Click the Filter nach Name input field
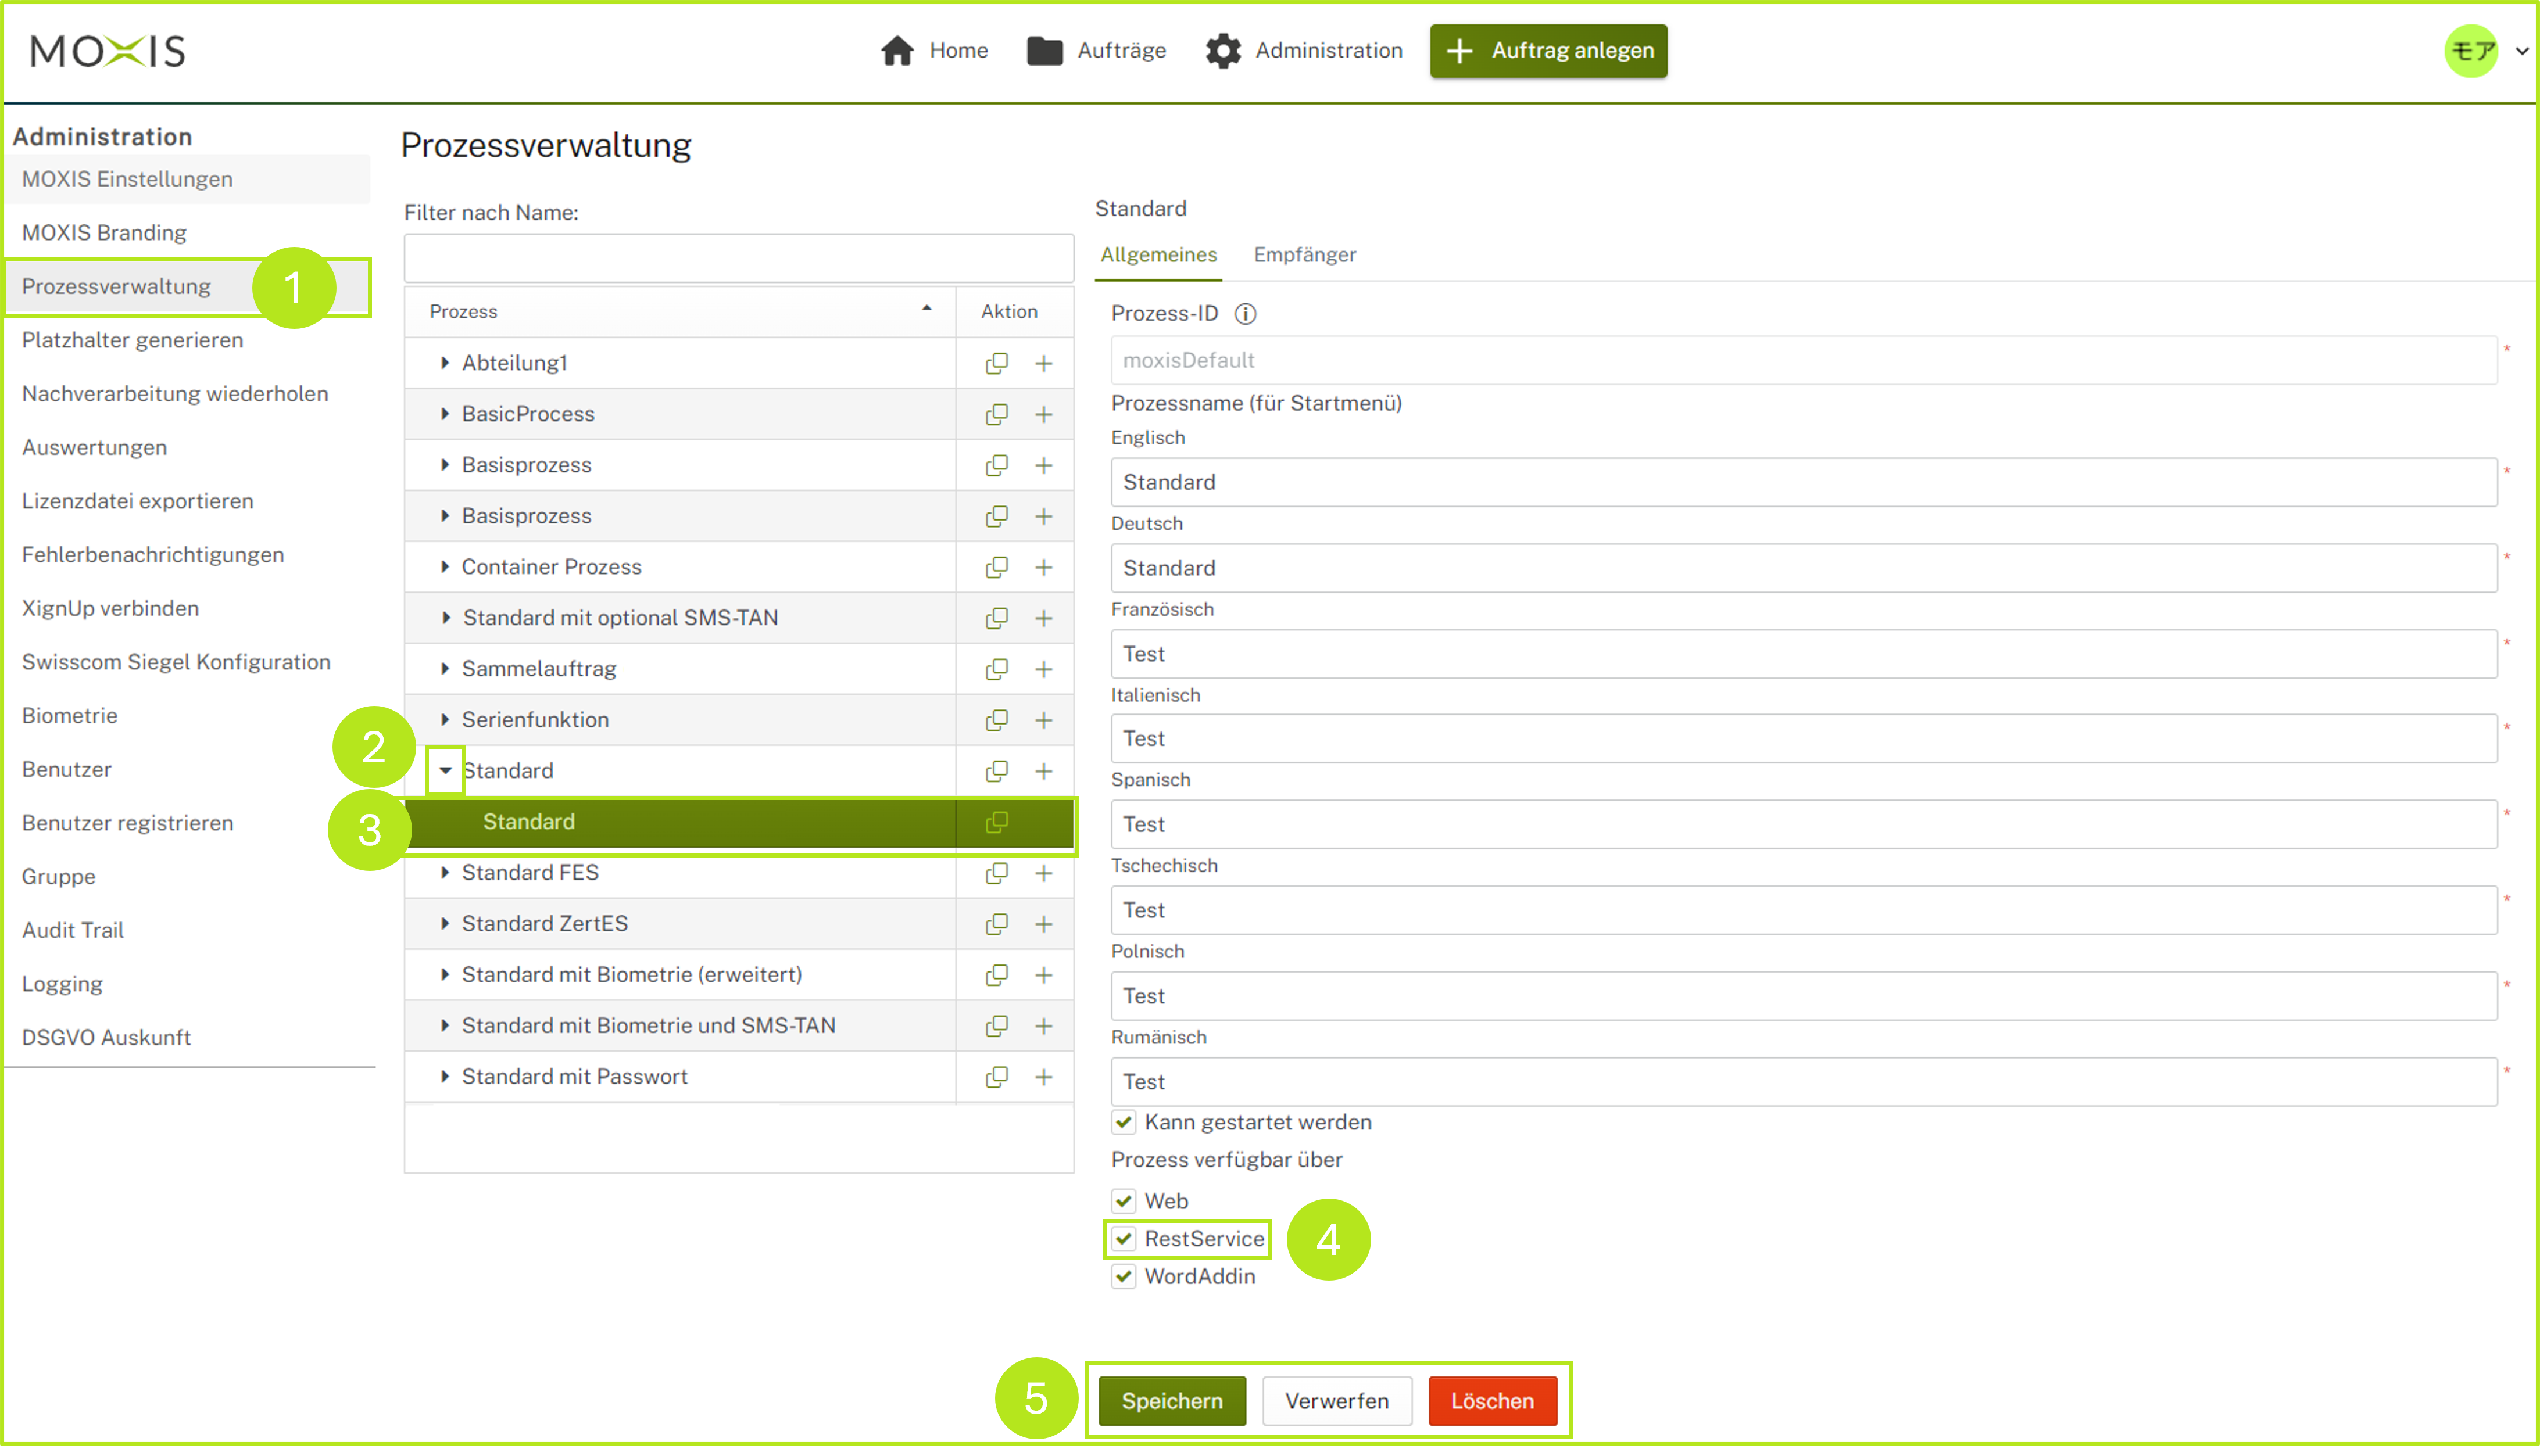 click(738, 258)
